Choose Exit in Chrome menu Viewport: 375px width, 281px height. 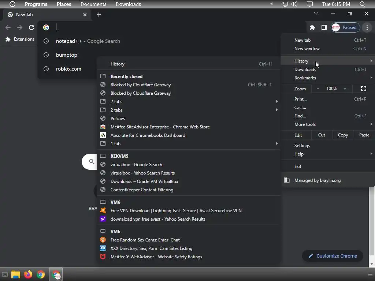click(328, 166)
